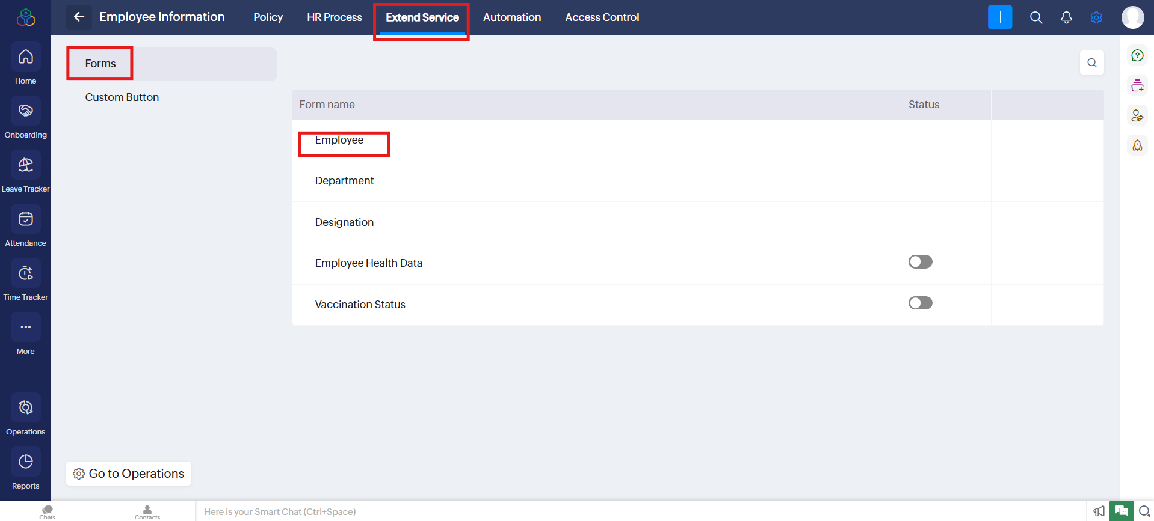Image resolution: width=1154 pixels, height=521 pixels.
Task: Open the Attendance sidebar icon
Action: [25, 219]
